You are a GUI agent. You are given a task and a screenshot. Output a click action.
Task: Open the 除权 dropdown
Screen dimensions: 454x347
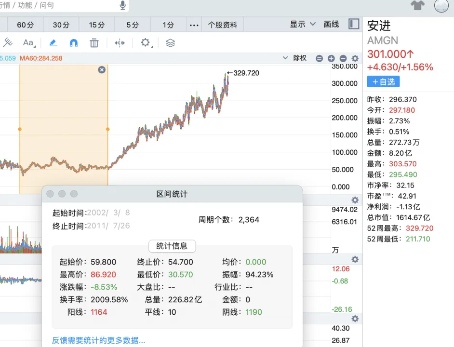[295, 58]
